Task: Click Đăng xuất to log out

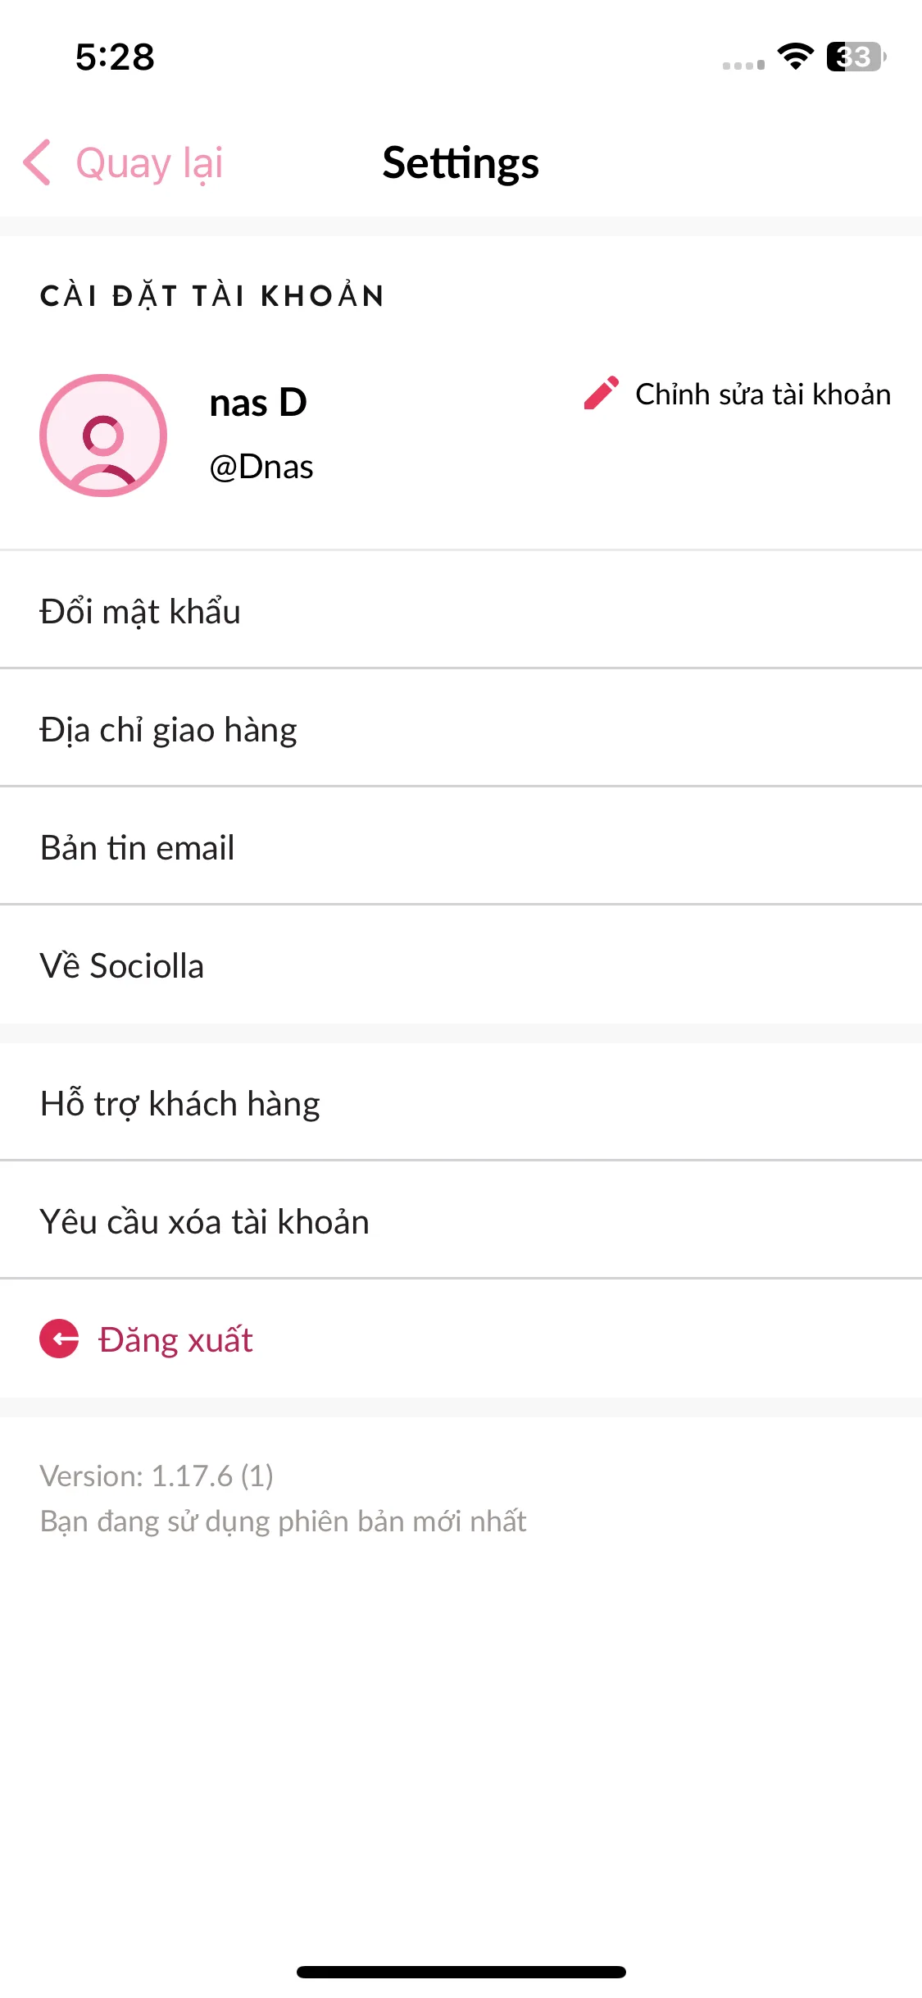Action: 175,1339
